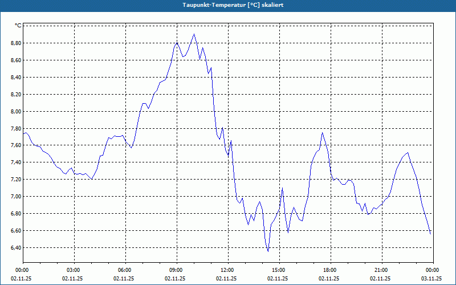456x285 pixels.
Task: Select the 7,40 y-axis value
Action: pos(15,162)
